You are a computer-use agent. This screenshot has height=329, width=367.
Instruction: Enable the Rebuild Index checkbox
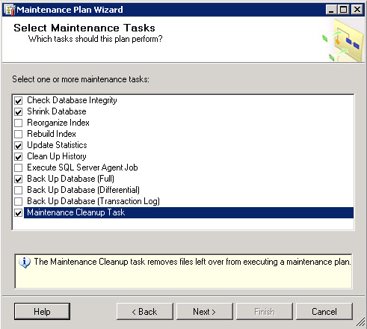19,135
